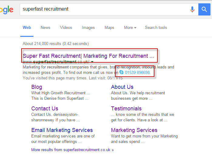The height and width of the screenshot is (156, 212).
Task: Click the Skype icon beside phone number
Action: 121,72
